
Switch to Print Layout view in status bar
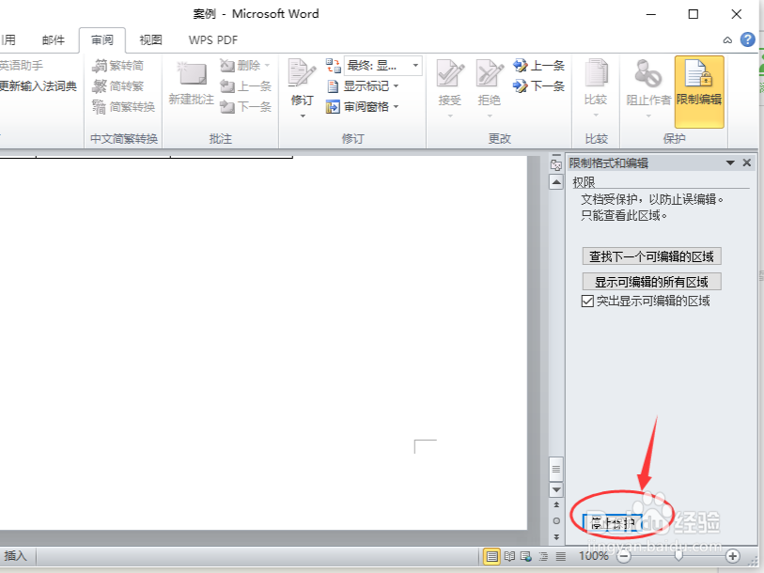click(x=491, y=556)
